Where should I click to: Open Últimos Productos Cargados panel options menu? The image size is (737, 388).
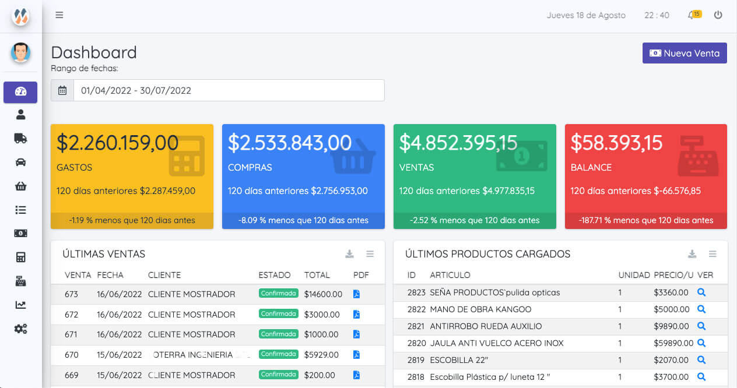(x=713, y=254)
